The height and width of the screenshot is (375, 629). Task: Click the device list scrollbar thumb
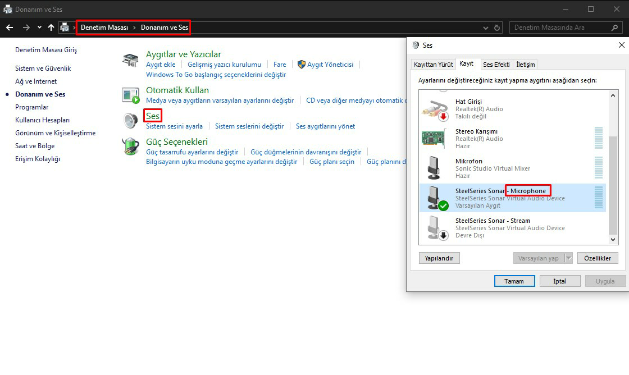pos(613,186)
